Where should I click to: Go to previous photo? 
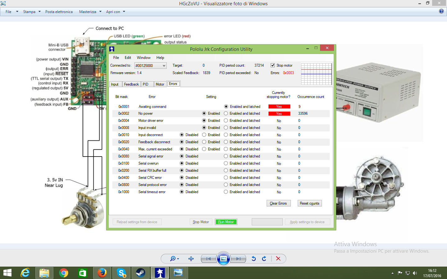coord(209,259)
